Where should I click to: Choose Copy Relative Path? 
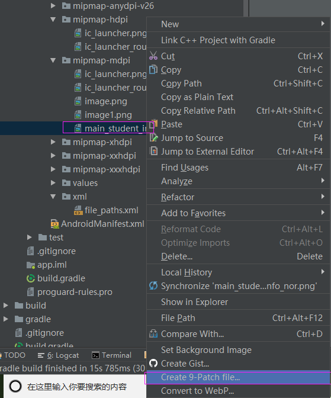tap(238, 111)
